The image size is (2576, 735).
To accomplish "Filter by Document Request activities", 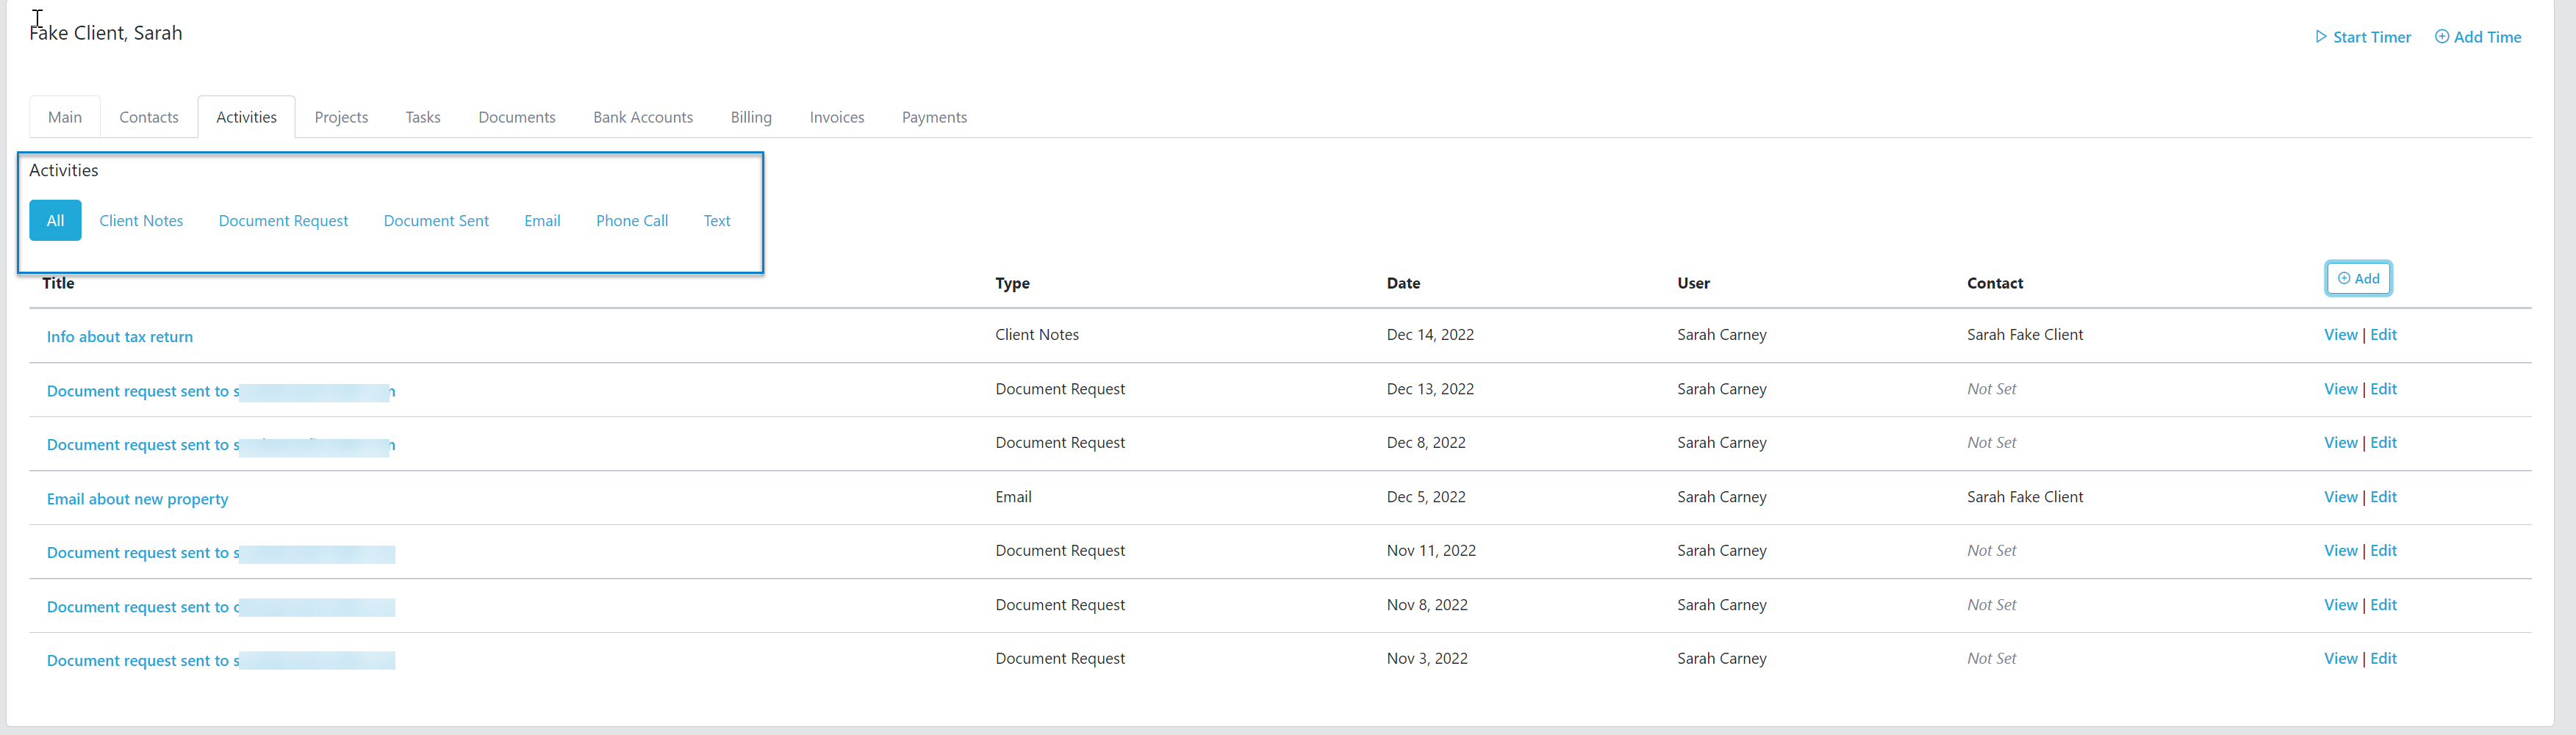I will pos(283,220).
